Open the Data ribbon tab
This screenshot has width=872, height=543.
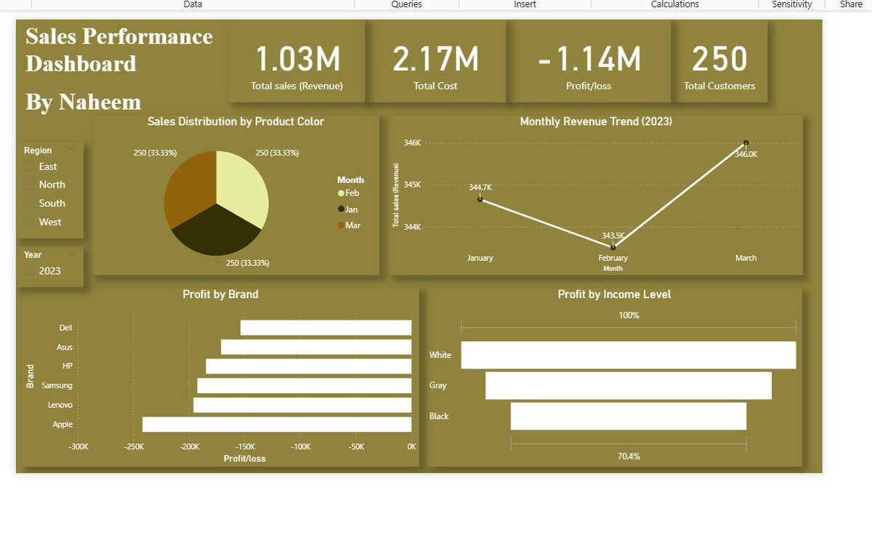[192, 4]
